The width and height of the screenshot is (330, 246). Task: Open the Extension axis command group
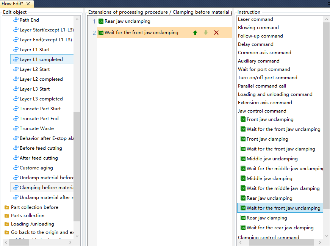265,103
